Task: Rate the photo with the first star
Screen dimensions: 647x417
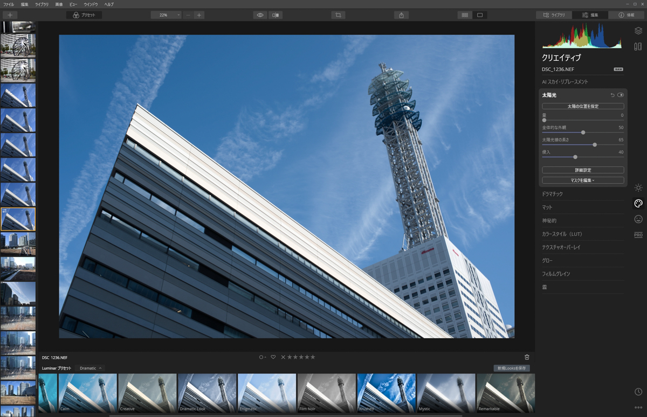Action: pos(290,357)
